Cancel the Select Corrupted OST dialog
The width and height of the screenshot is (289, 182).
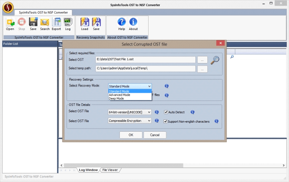pos(155,135)
